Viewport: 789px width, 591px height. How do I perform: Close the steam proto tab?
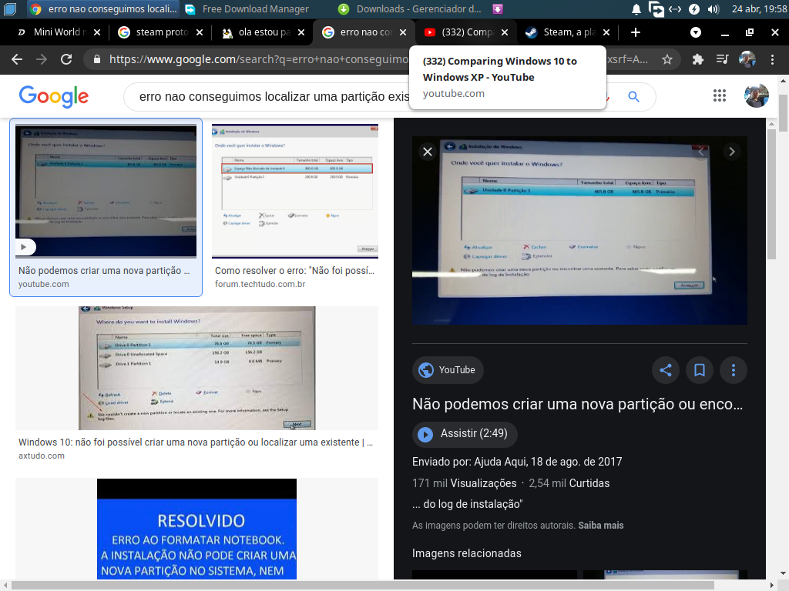coord(200,32)
